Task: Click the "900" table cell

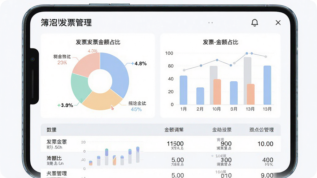Action: point(226,143)
